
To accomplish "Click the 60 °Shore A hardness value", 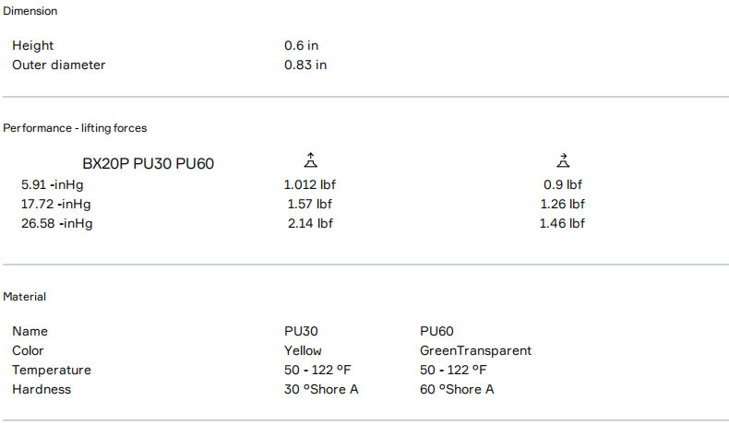I will 457,389.
